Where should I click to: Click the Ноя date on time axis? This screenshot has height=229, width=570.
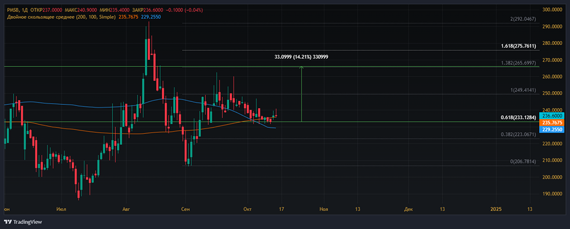(324, 210)
